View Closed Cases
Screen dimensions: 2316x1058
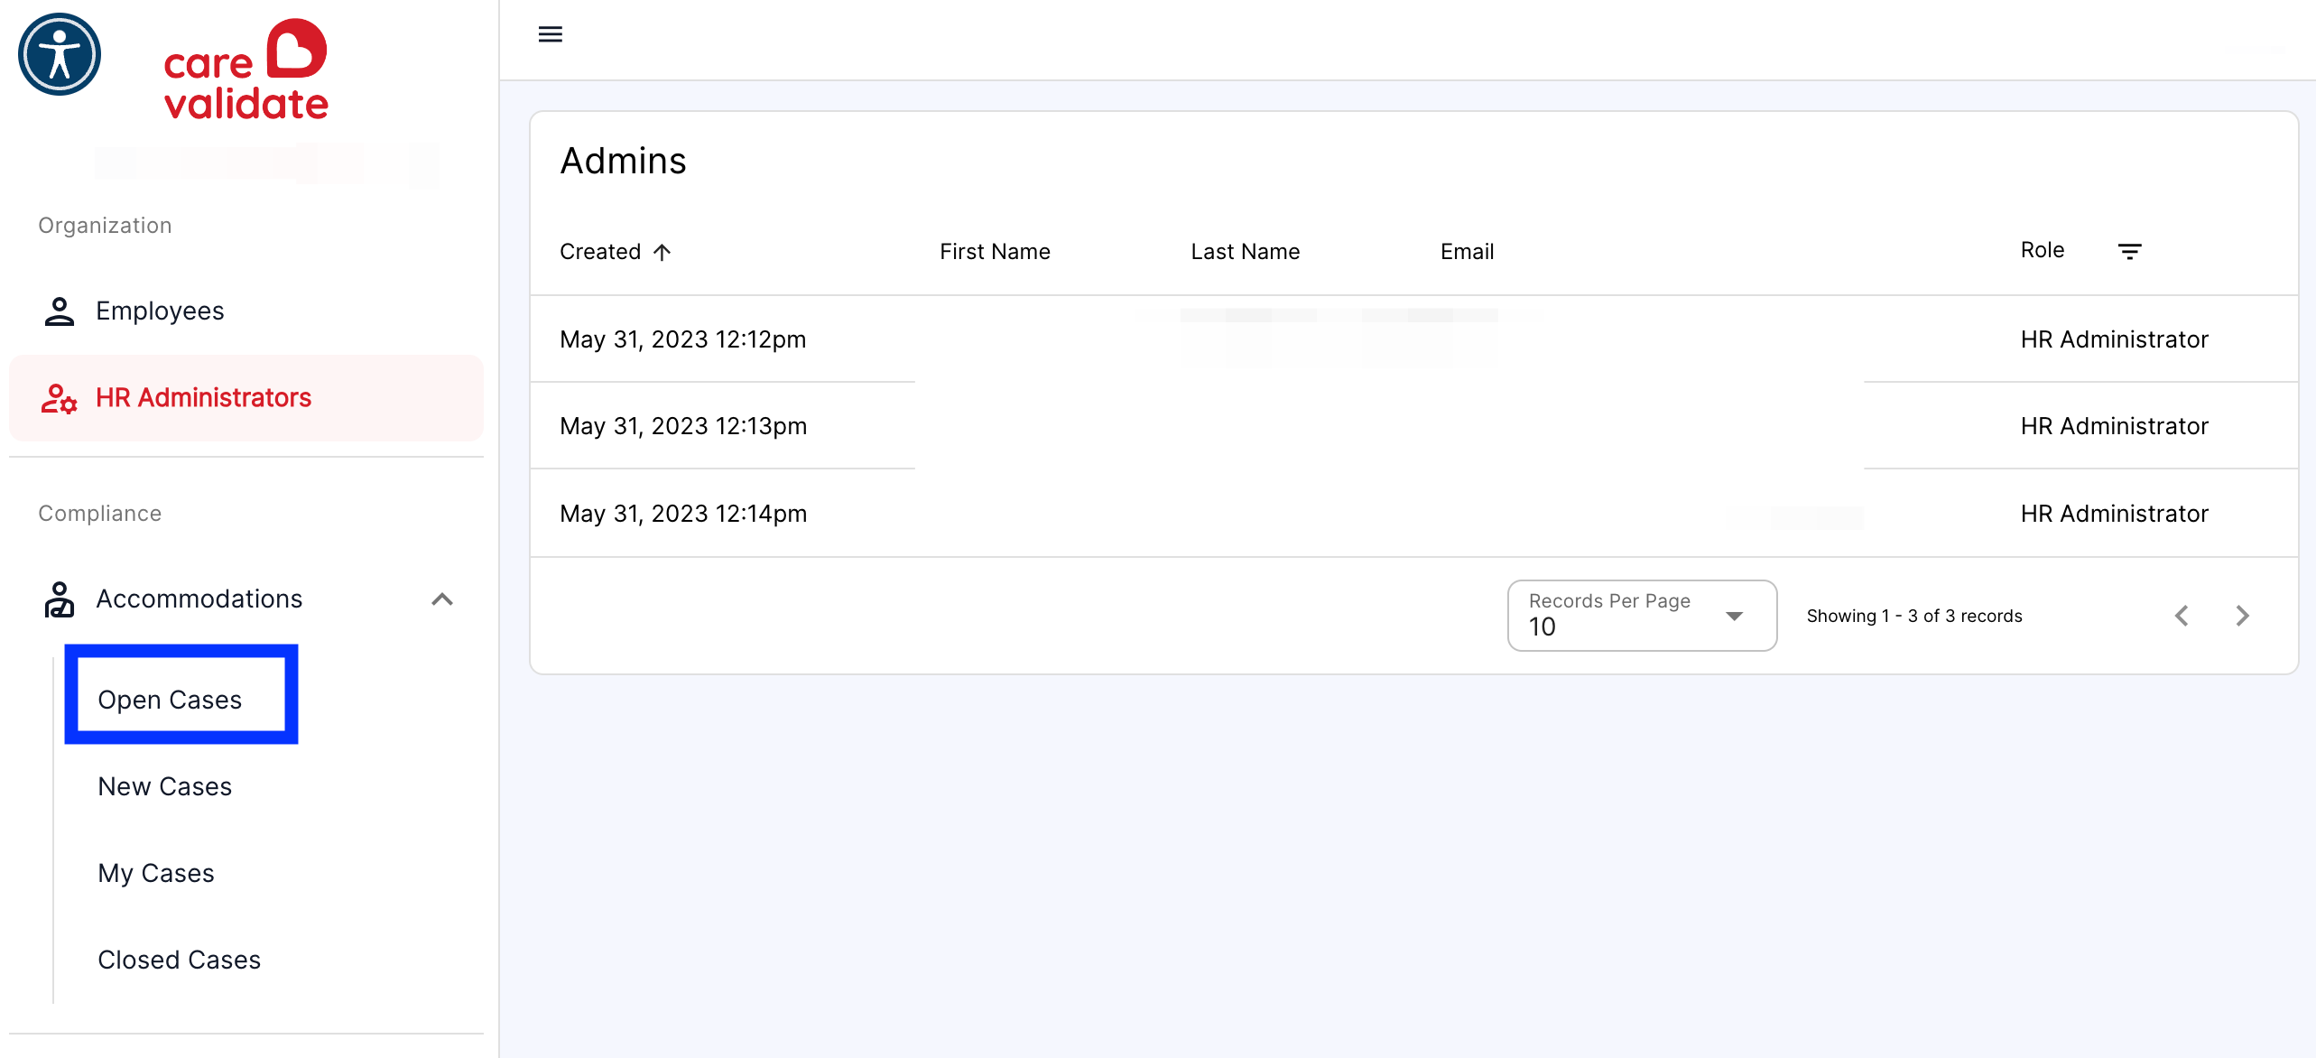[x=180, y=961]
